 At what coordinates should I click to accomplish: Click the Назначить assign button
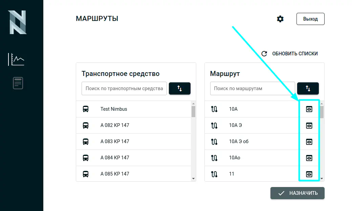[297, 193]
